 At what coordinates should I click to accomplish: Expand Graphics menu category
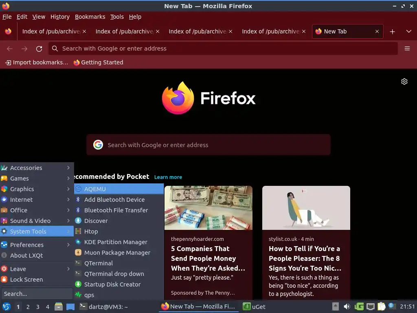[x=37, y=189]
